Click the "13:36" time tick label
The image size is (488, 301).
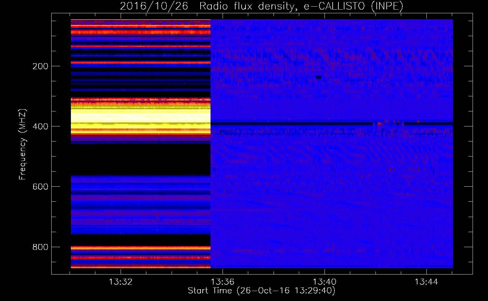(x=223, y=282)
